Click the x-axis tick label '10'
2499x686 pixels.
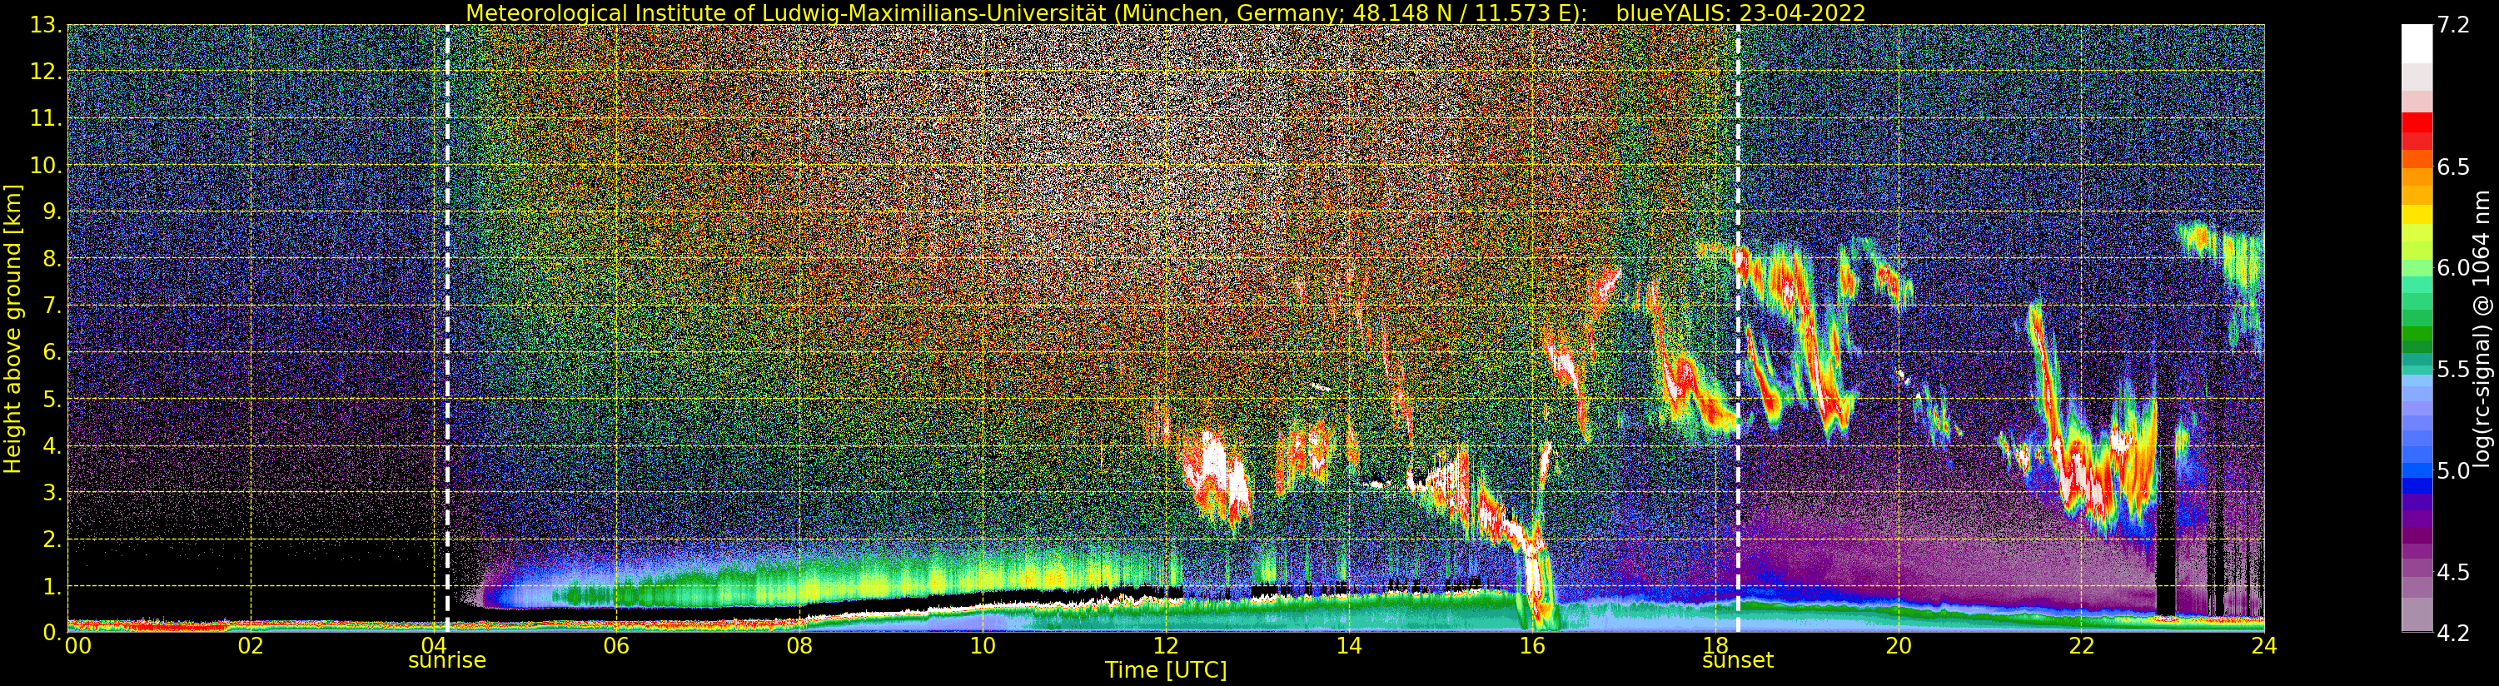tap(983, 645)
